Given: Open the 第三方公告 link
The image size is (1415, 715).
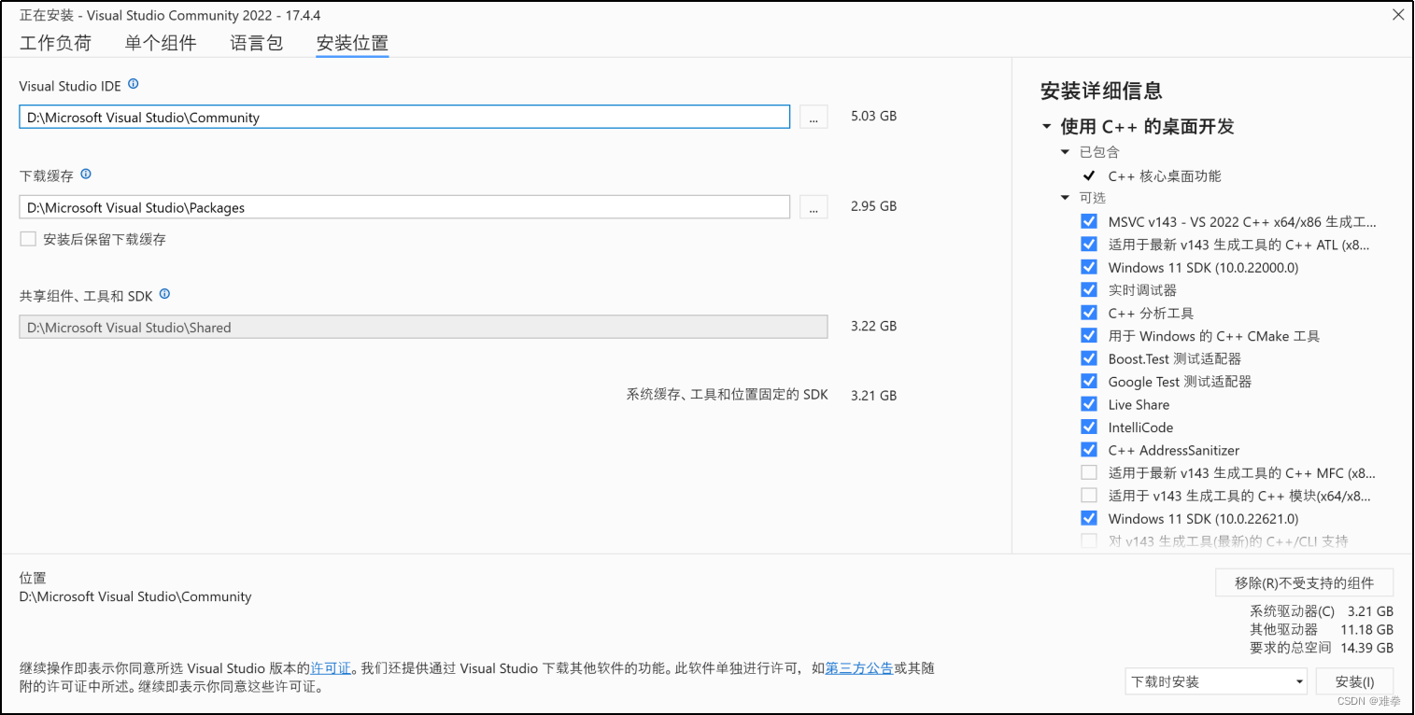Looking at the screenshot, I should 859,668.
